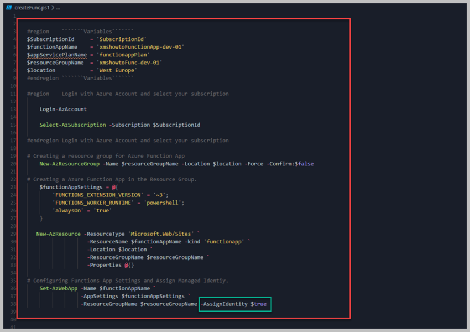This screenshot has width=470, height=332.
Task: Click the squiggly-underlined $appServicePlanName variable
Action: (x=56, y=55)
